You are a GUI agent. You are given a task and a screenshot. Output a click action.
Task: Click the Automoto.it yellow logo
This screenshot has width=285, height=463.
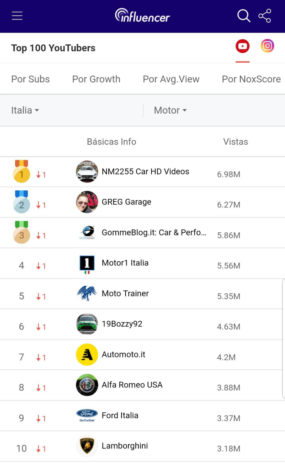point(87,355)
